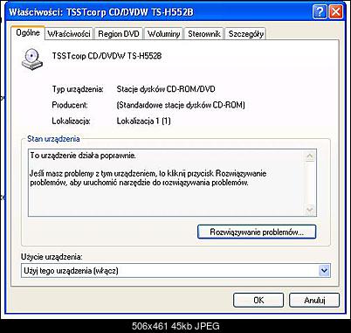
Task: Switch to the Woluminy tab
Action: 163,34
